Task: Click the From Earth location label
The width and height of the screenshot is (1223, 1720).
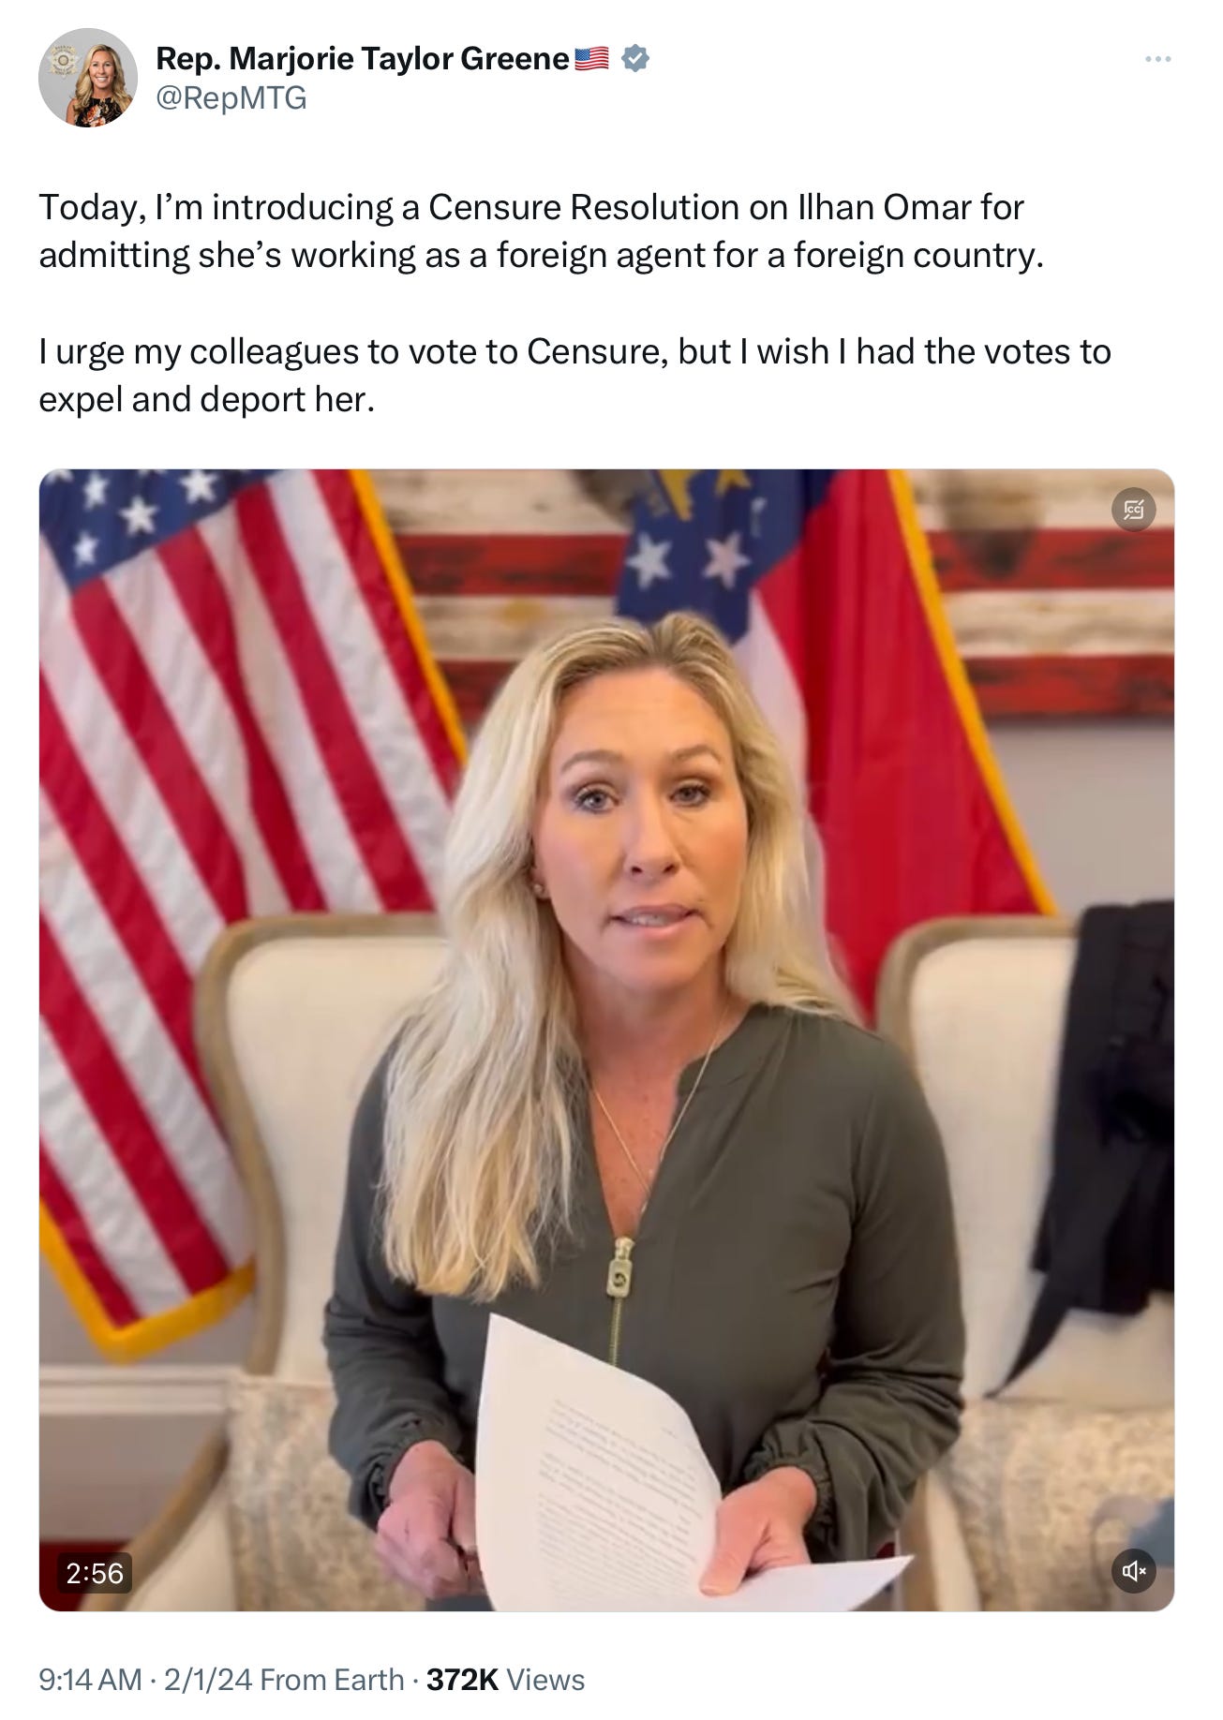Action: pos(332,1680)
